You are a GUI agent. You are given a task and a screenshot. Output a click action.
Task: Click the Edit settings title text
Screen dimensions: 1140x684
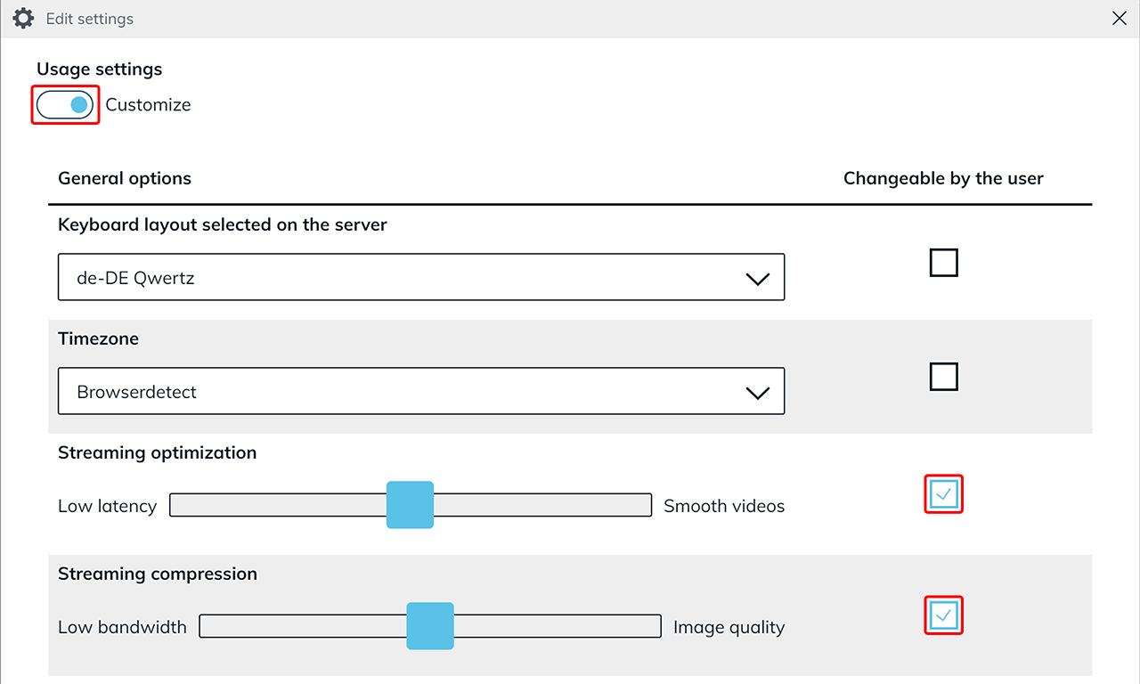click(x=89, y=19)
